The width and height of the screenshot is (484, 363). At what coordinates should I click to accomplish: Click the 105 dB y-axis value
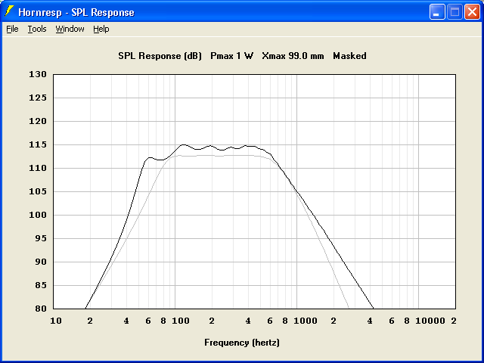38,191
